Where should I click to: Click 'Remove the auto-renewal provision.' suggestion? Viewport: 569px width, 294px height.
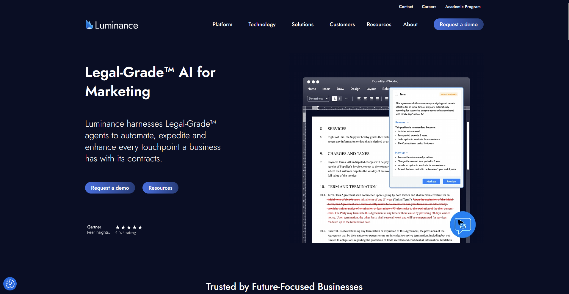tap(415, 157)
